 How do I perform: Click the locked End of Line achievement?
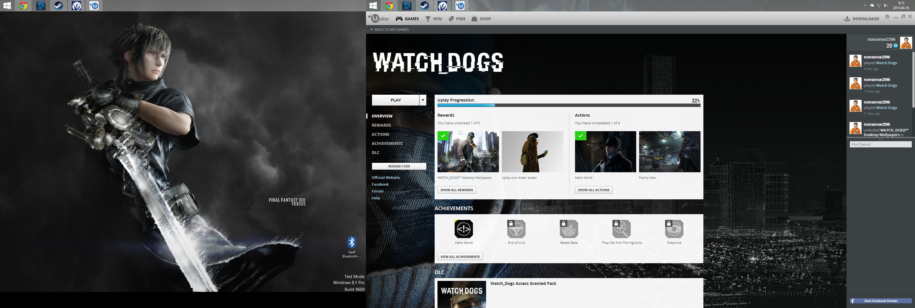coord(516,229)
